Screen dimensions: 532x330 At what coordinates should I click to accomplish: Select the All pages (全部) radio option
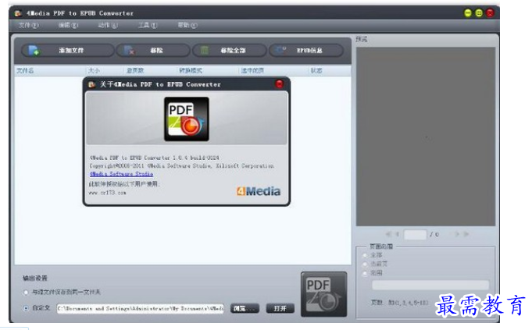point(365,255)
